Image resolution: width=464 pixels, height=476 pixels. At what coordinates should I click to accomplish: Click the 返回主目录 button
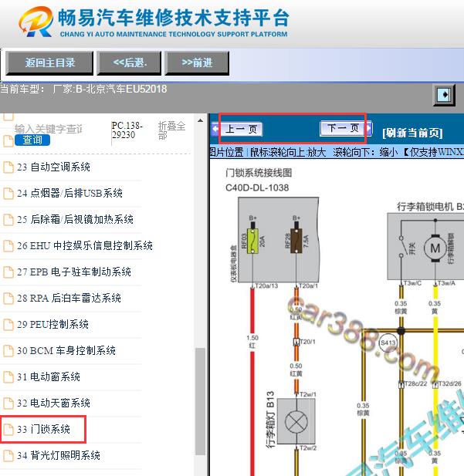tap(49, 63)
